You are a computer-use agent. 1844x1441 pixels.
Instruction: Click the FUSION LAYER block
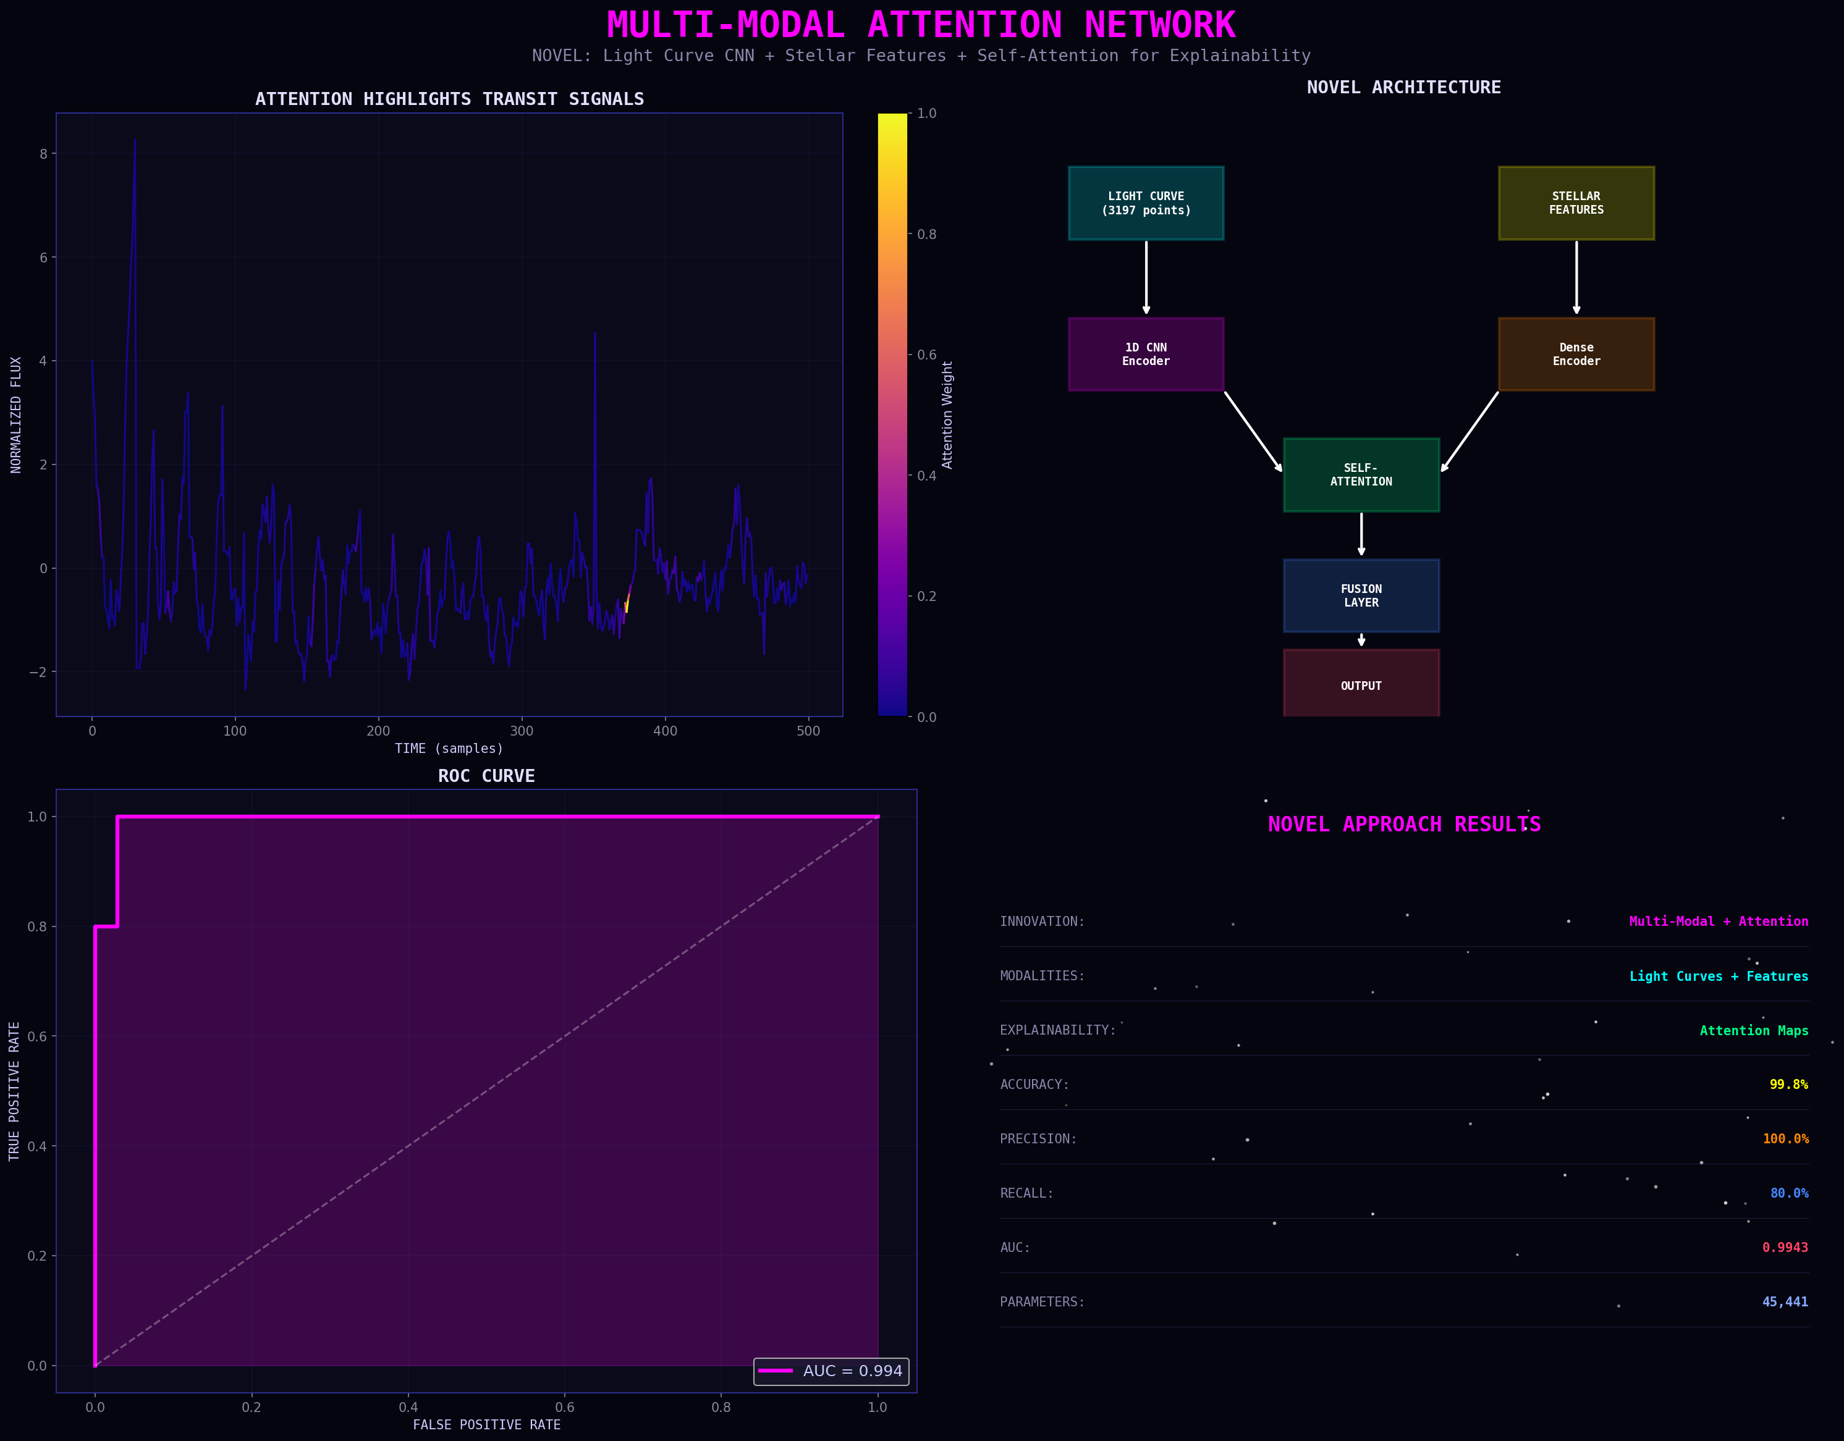click(1361, 595)
